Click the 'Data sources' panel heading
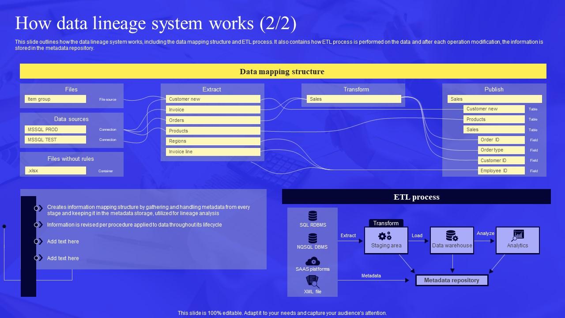The image size is (565, 318). [71, 119]
